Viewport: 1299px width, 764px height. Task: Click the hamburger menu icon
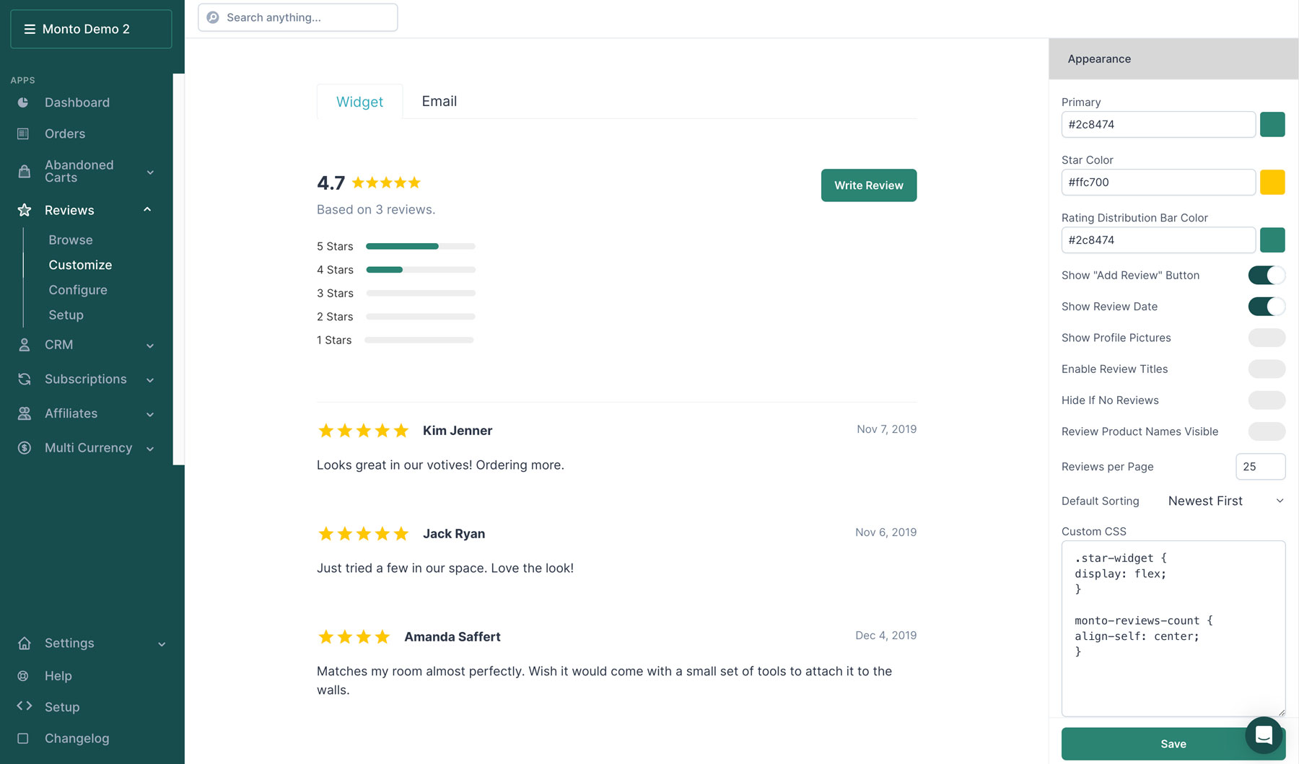click(30, 29)
